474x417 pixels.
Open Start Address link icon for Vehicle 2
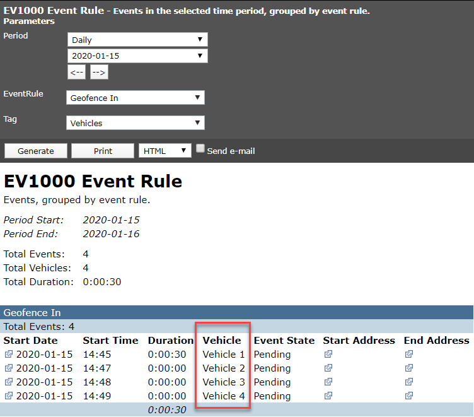coord(328,368)
